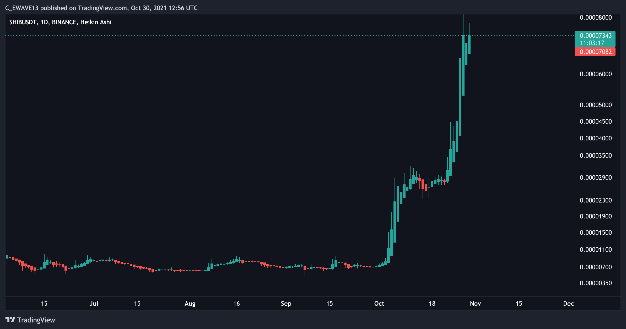This screenshot has width=626, height=329.
Task: Click the red price label 0.00007082
Action: [x=596, y=52]
